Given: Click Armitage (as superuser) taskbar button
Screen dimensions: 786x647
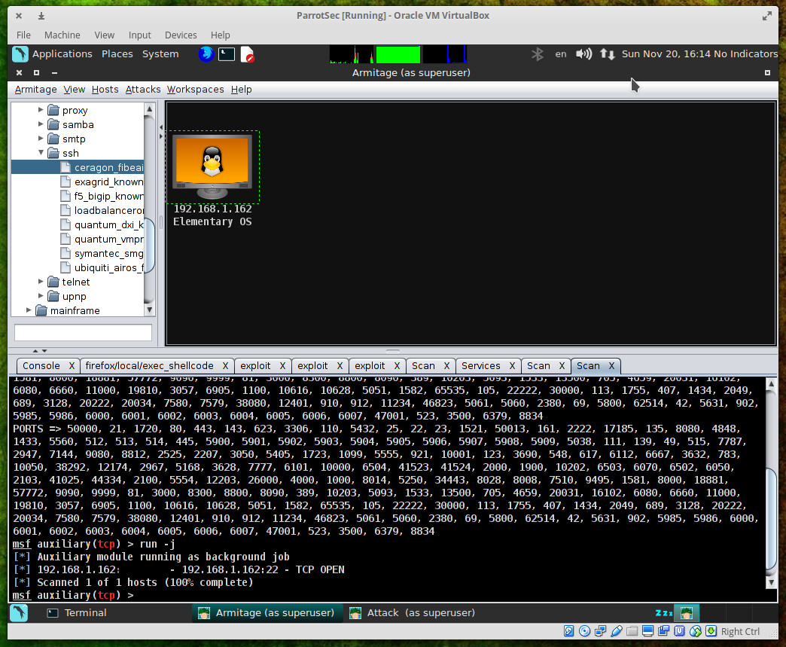Looking at the screenshot, I should pos(267,613).
